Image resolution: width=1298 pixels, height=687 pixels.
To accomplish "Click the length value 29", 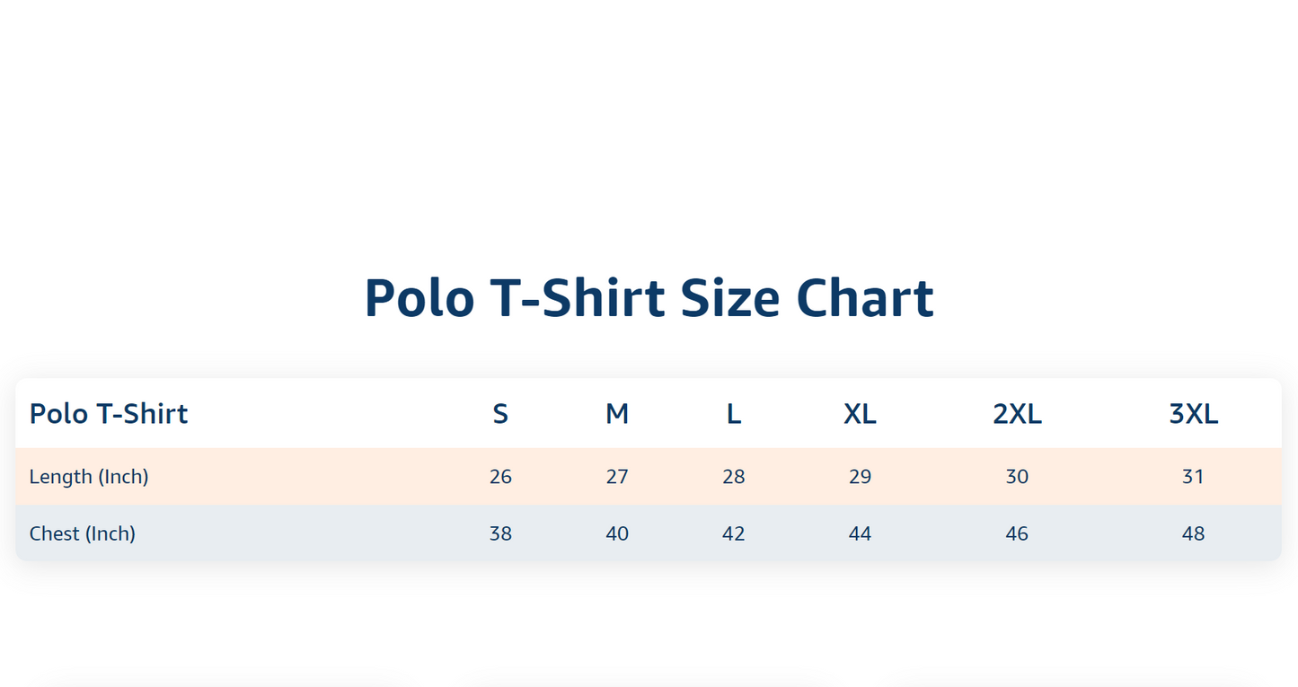I will [860, 477].
